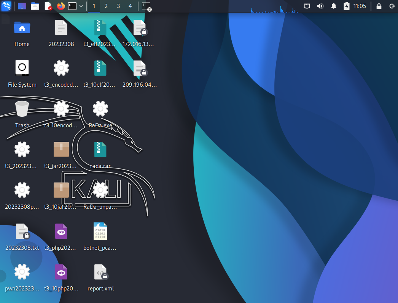Open the network display tray icon

[307, 6]
